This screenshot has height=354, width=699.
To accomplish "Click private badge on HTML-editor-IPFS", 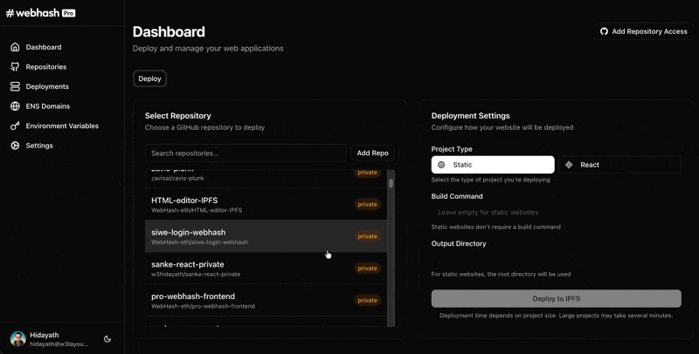I will tap(367, 205).
